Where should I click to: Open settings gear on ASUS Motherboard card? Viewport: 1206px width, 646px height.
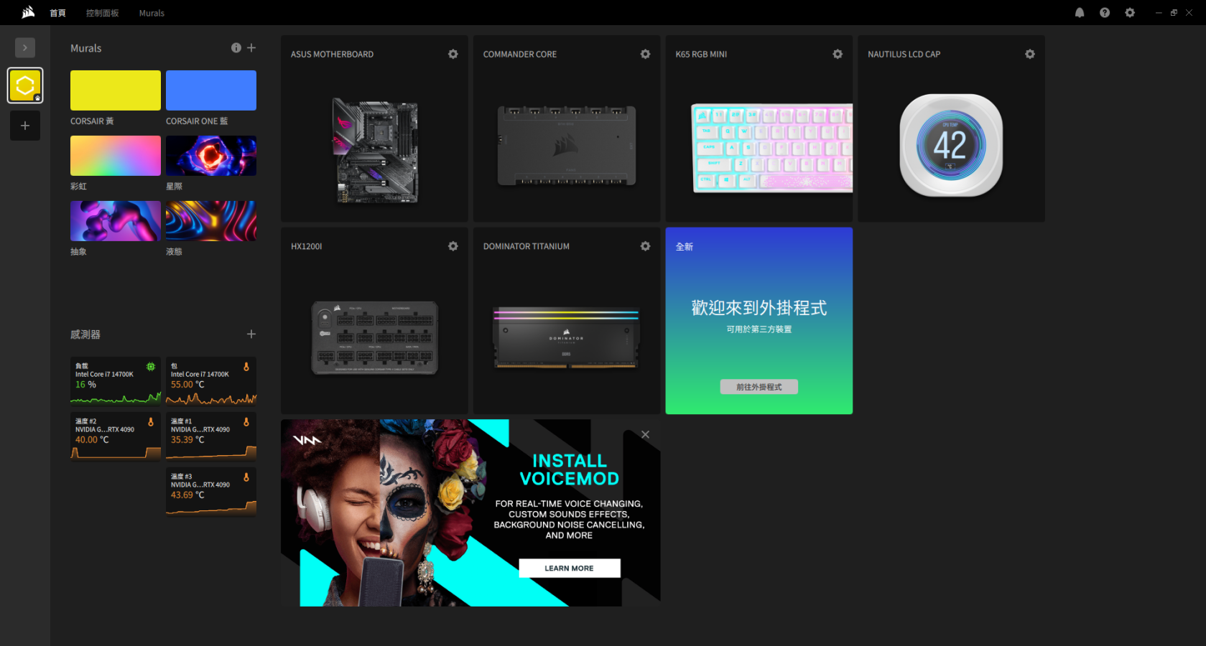(453, 54)
